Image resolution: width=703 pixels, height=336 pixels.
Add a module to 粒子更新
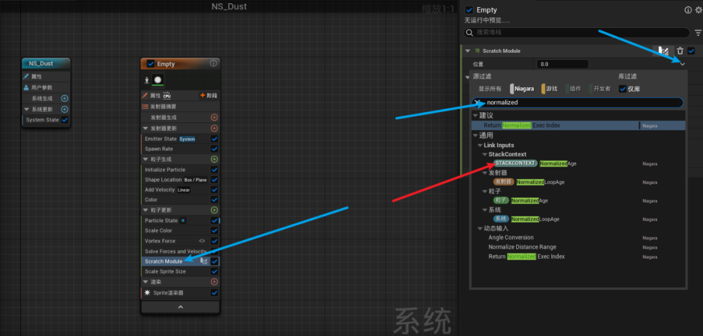click(x=214, y=210)
